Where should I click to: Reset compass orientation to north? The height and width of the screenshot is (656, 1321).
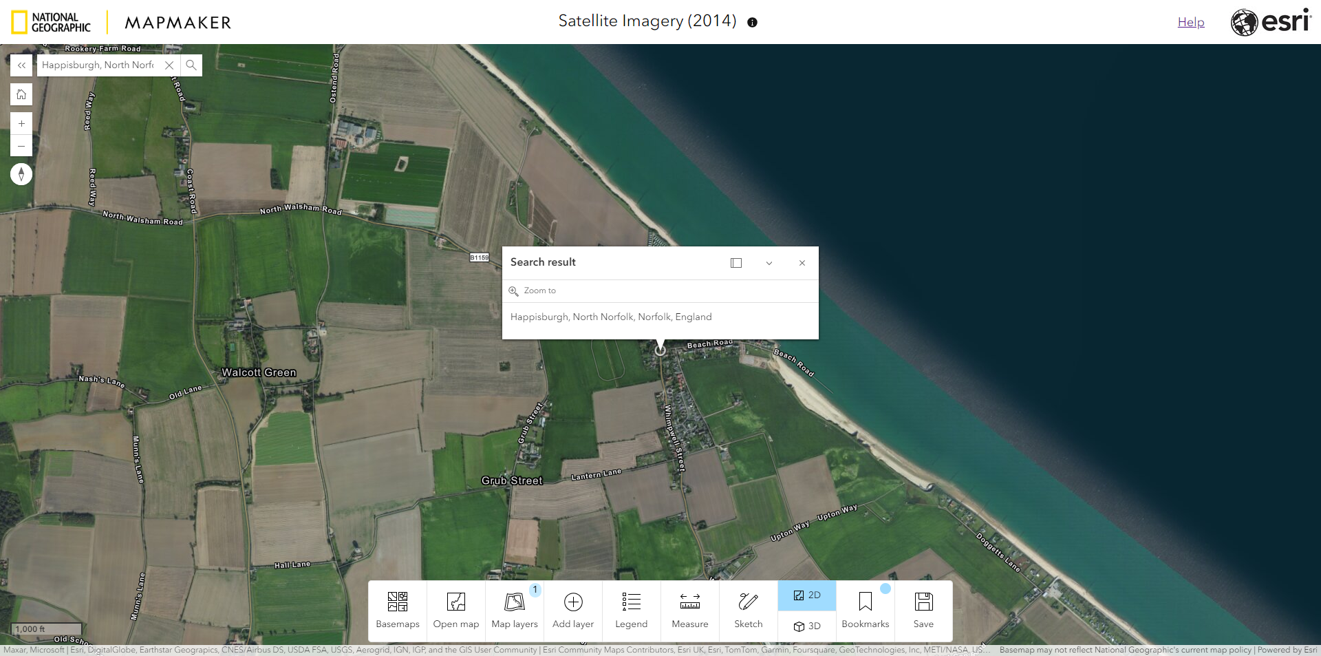coord(21,174)
